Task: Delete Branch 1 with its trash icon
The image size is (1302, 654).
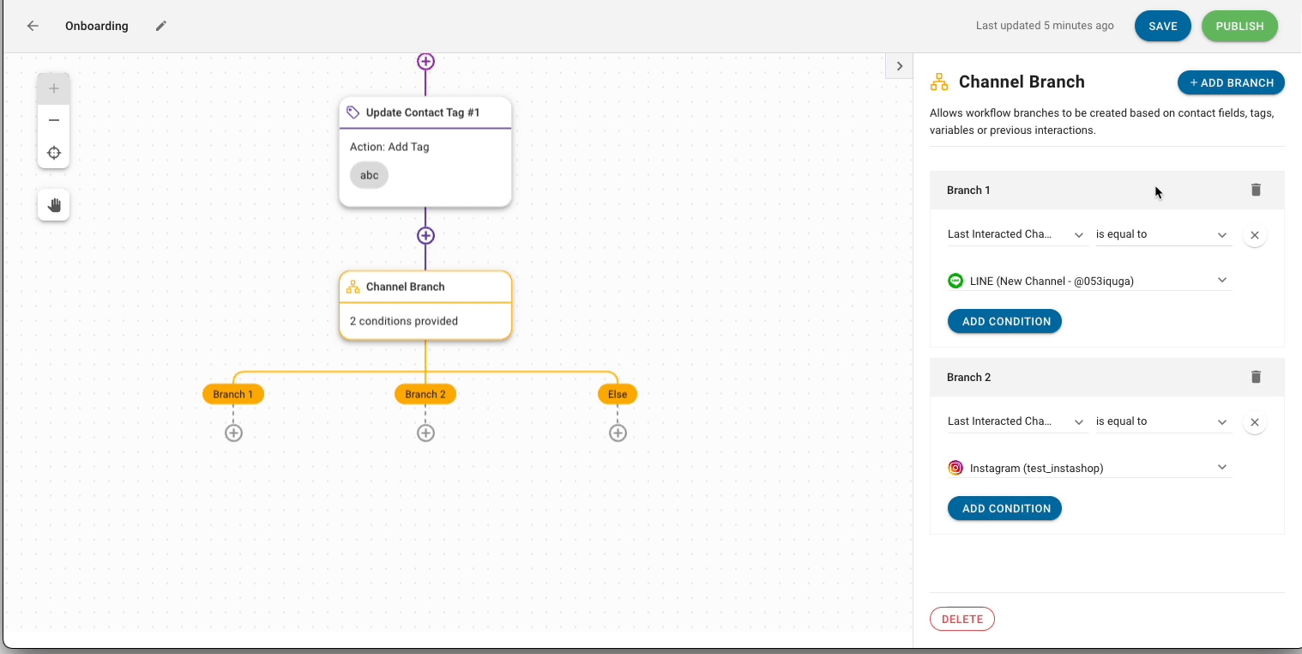Action: click(1256, 190)
